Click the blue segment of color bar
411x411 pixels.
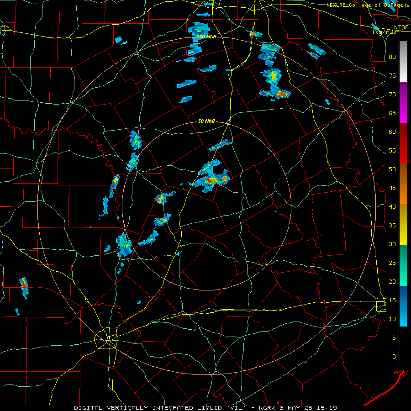pyautogui.click(x=403, y=306)
